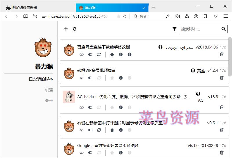The image size is (232, 158).
Task: Toggle enable switch for 百度网盘直接下载助手修改版
Action: (90, 54)
